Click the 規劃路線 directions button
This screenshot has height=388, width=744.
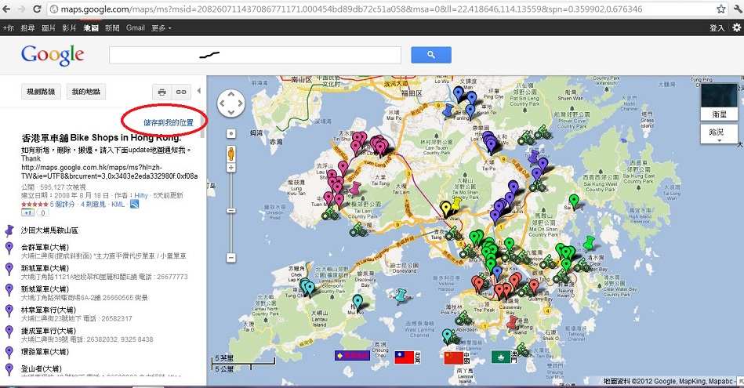42,92
